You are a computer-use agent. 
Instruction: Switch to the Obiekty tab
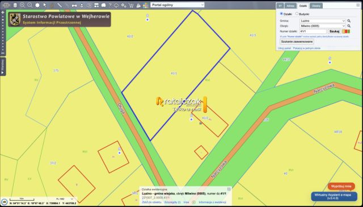point(316,6)
